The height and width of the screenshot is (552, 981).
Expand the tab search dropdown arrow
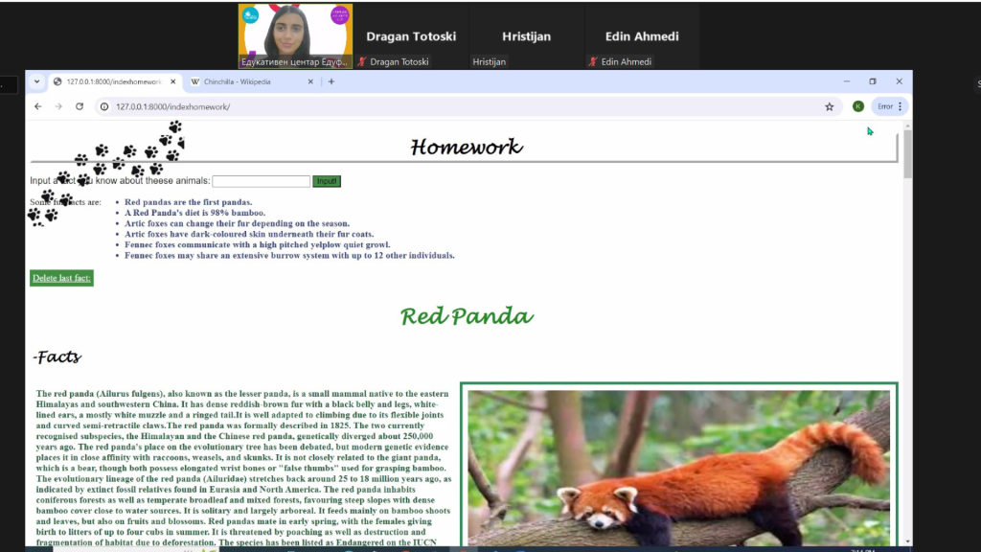click(x=36, y=81)
